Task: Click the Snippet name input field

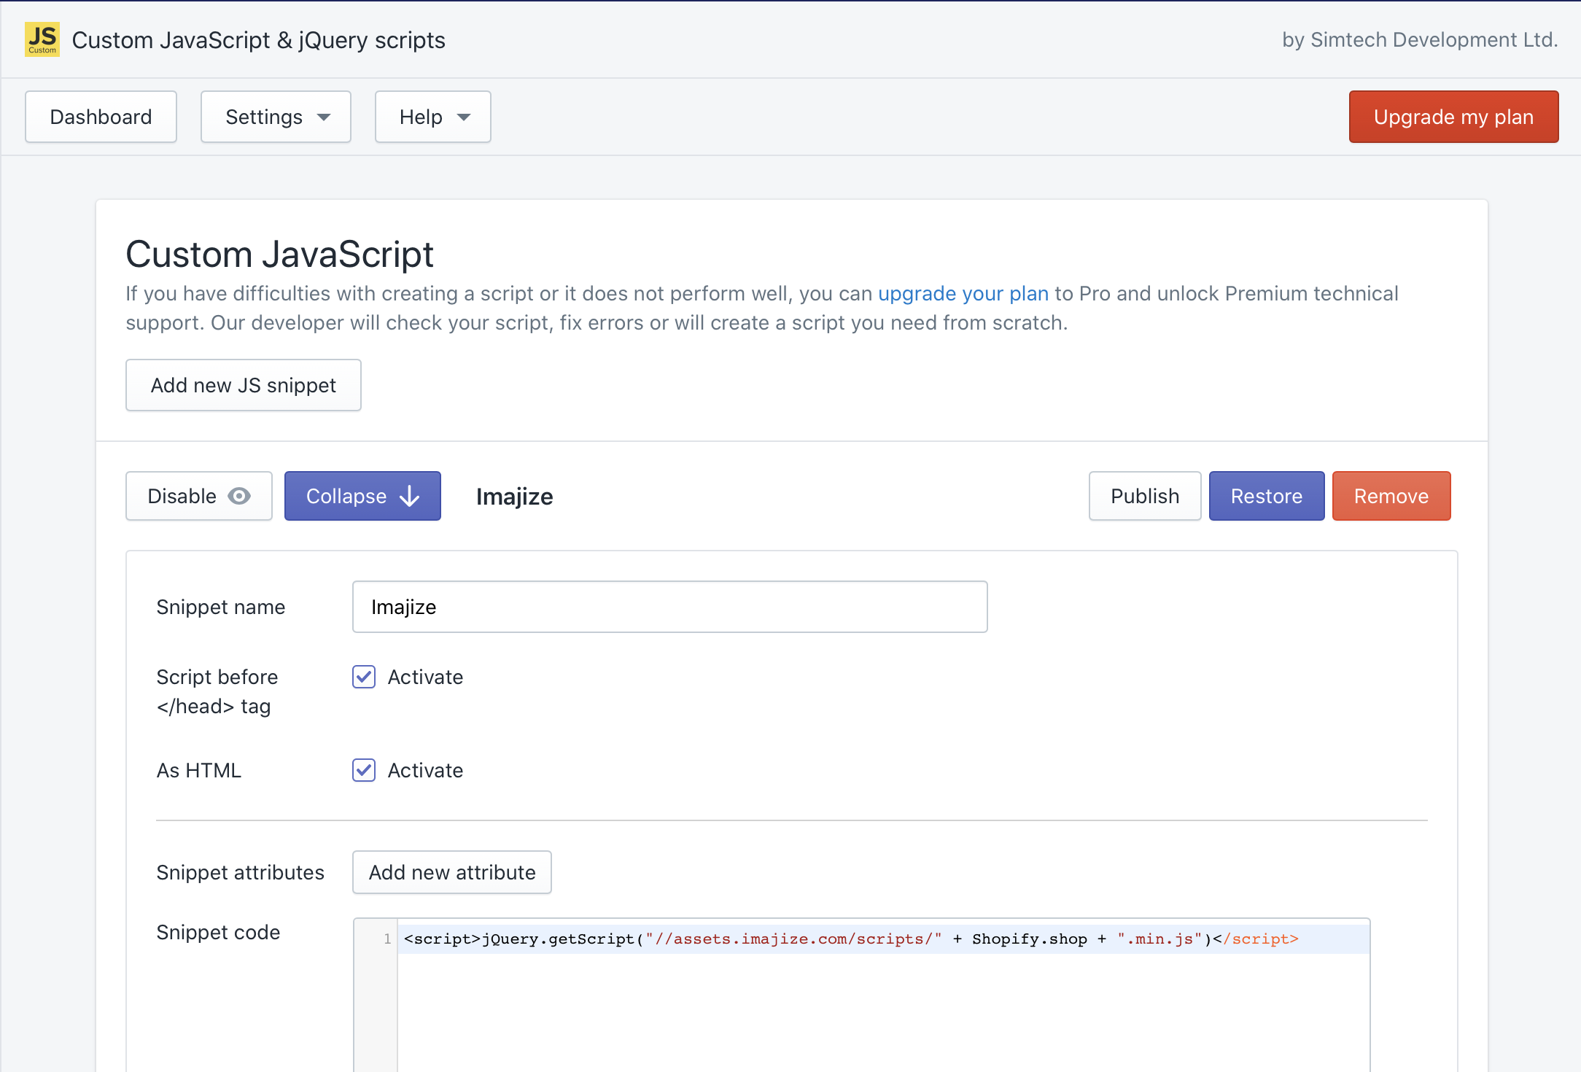Action: coord(669,607)
